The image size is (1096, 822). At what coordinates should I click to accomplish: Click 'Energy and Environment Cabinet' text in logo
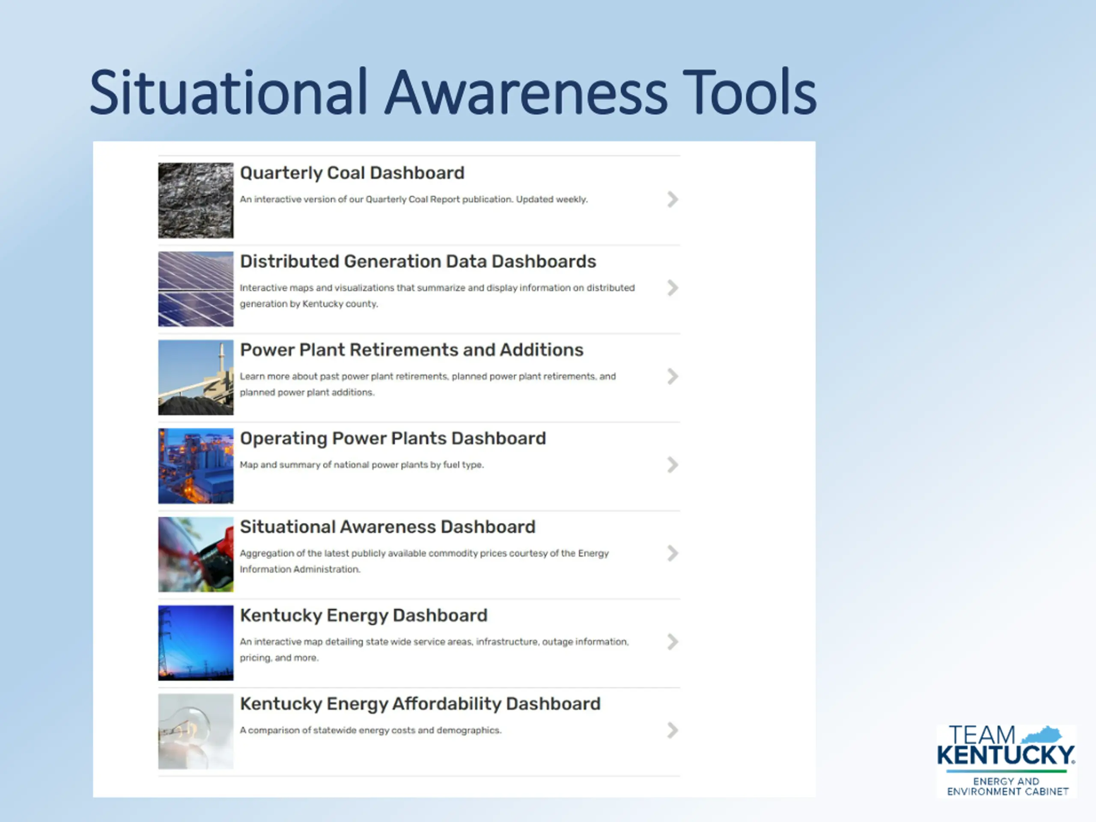(x=1007, y=787)
